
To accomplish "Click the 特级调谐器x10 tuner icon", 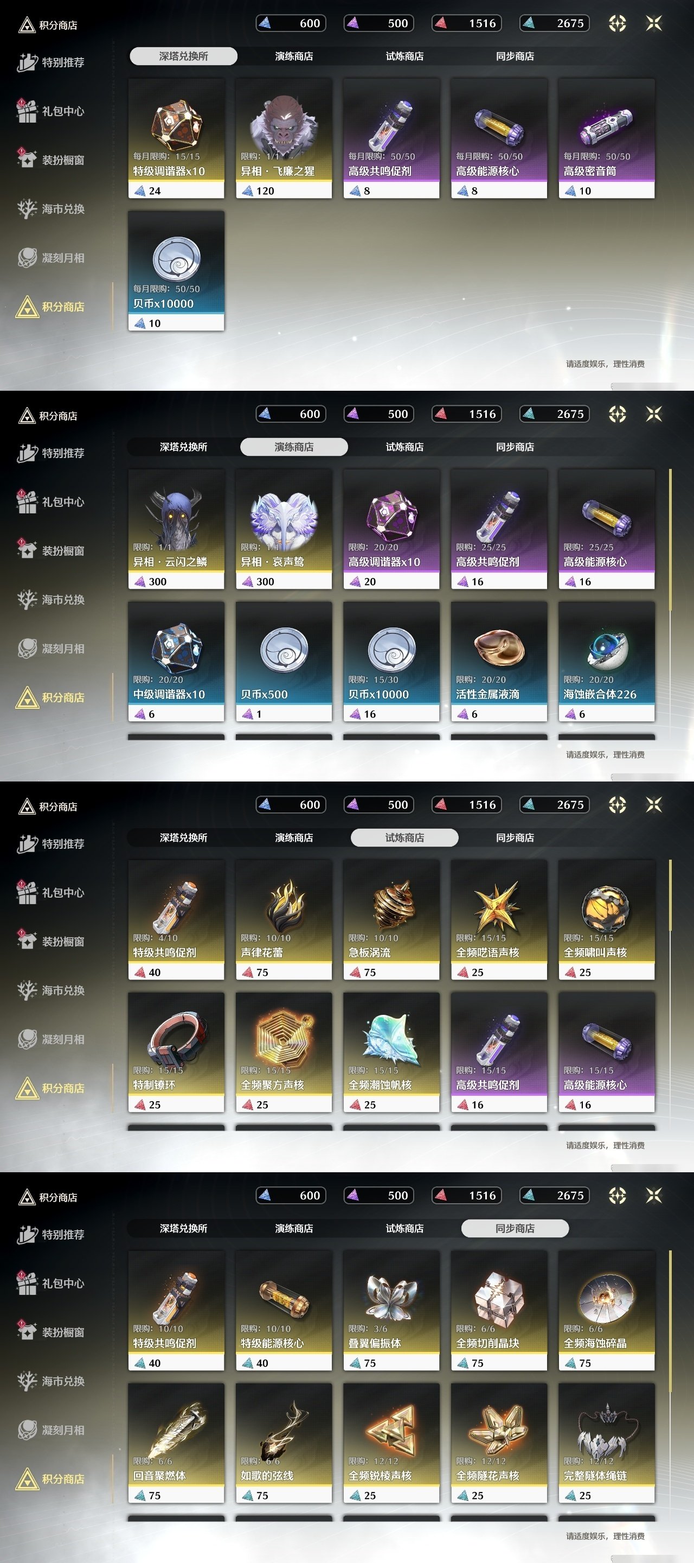I will point(176,125).
